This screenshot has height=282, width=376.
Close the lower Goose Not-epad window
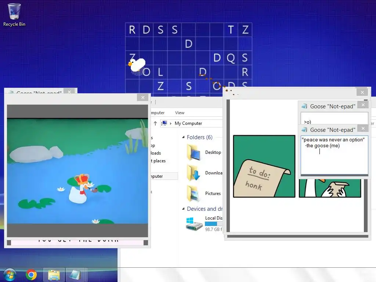click(x=363, y=128)
